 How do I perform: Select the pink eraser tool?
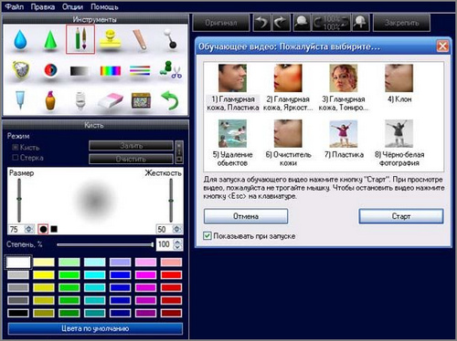pos(111,100)
